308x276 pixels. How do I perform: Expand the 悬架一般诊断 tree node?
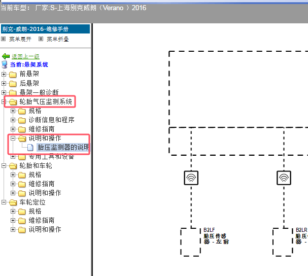pos(4,92)
